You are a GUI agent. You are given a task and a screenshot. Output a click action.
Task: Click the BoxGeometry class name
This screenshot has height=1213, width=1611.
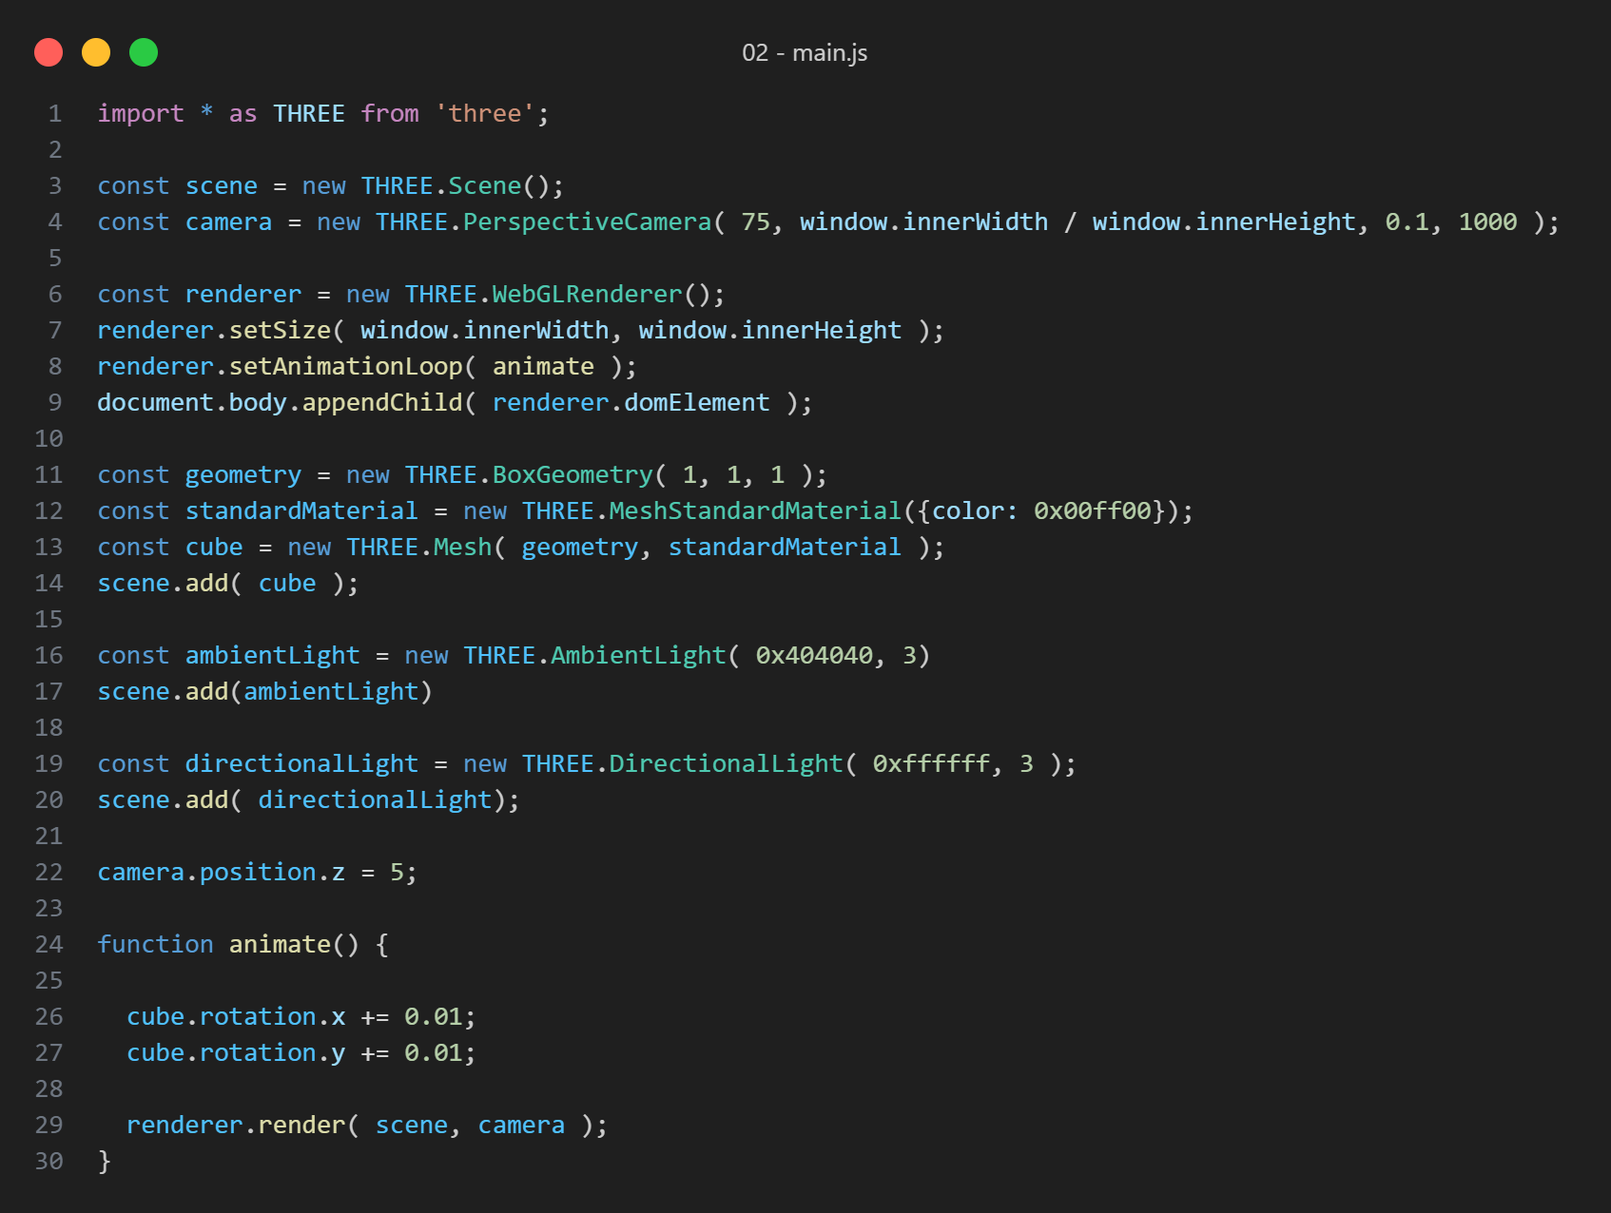tap(573, 475)
